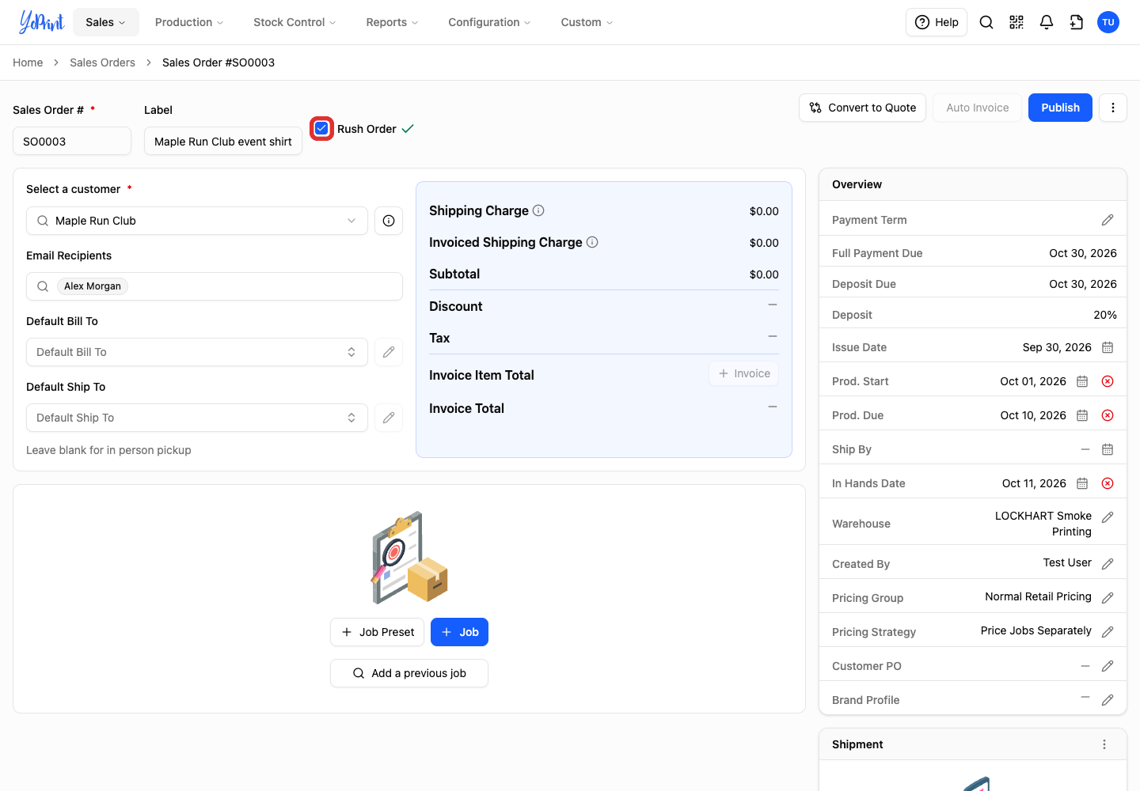The width and height of the screenshot is (1140, 791).
Task: Go to Sales Orders breadcrumb
Action: point(102,62)
